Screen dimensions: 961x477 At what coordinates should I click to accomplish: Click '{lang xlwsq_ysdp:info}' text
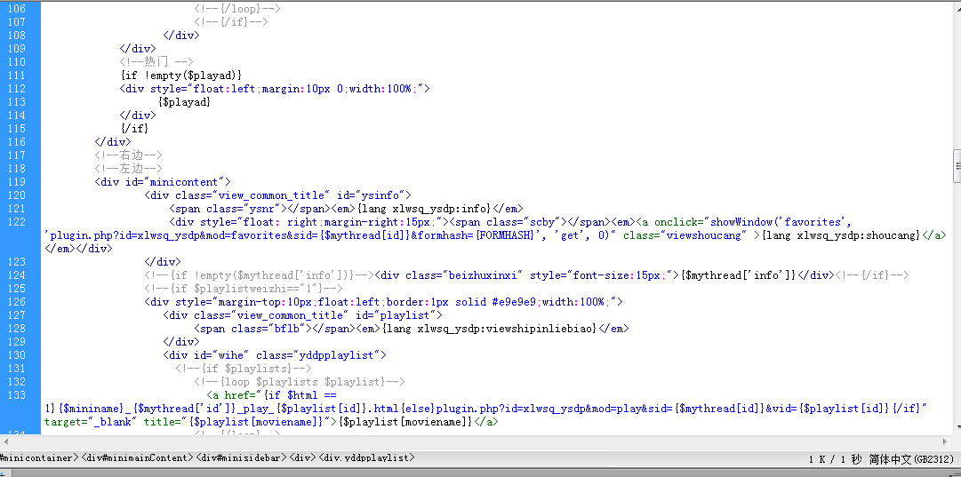coord(423,209)
